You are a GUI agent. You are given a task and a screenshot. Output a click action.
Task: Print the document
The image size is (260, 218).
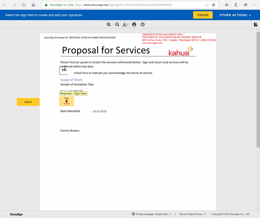tap(134, 25)
